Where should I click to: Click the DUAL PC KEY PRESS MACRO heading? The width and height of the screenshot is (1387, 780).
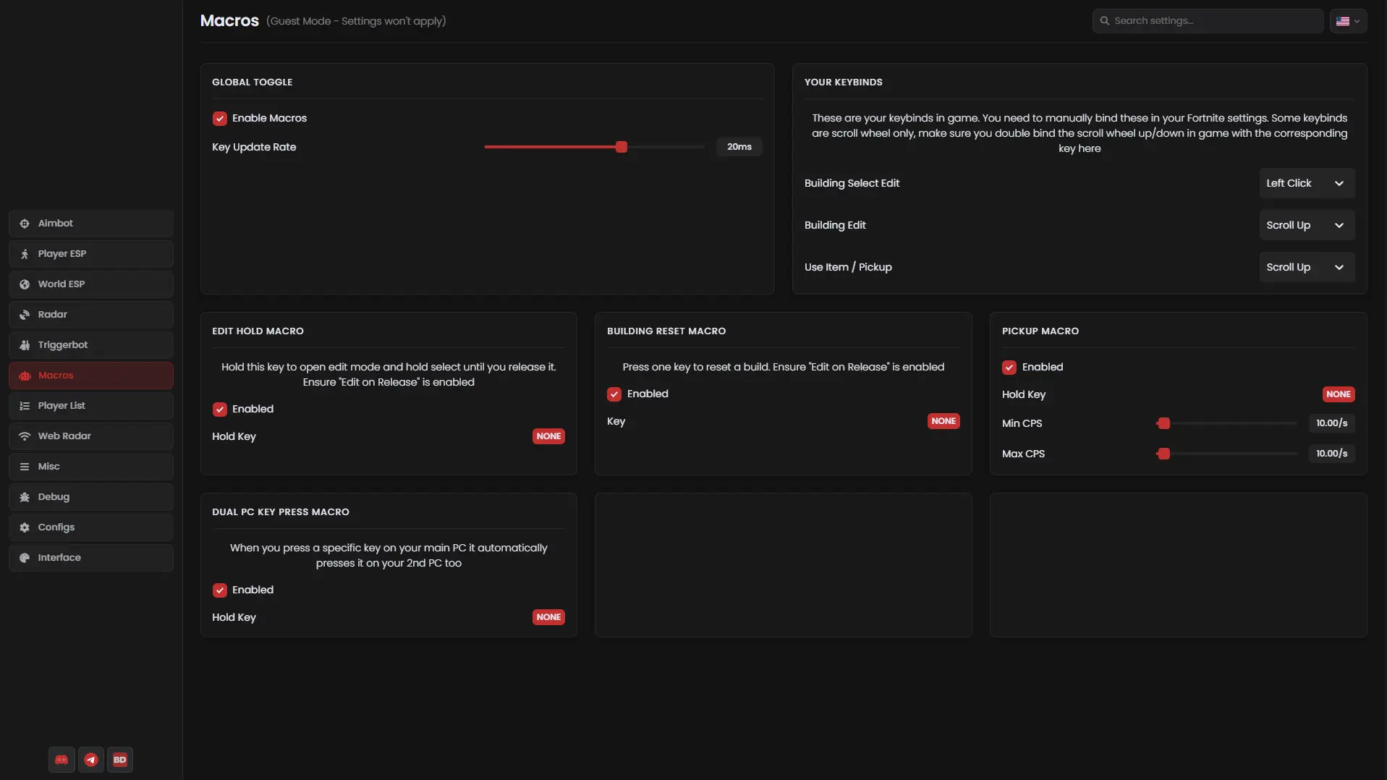281,512
